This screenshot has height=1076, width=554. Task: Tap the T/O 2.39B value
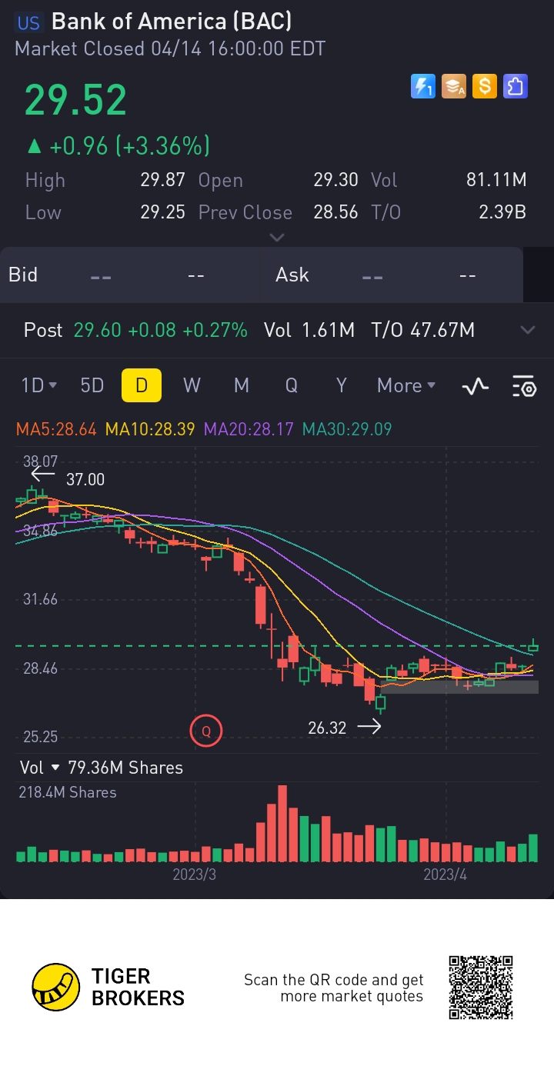(502, 212)
